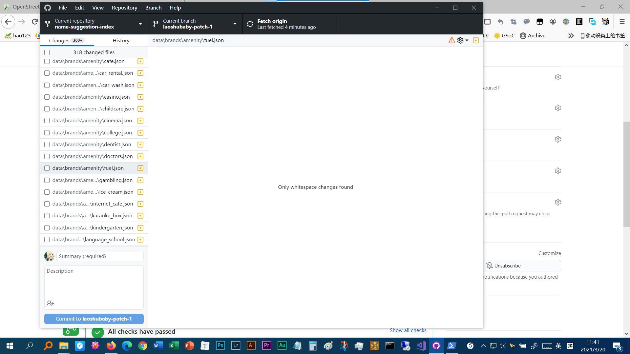Open the Repository menu
The width and height of the screenshot is (630, 354).
pyautogui.click(x=124, y=8)
